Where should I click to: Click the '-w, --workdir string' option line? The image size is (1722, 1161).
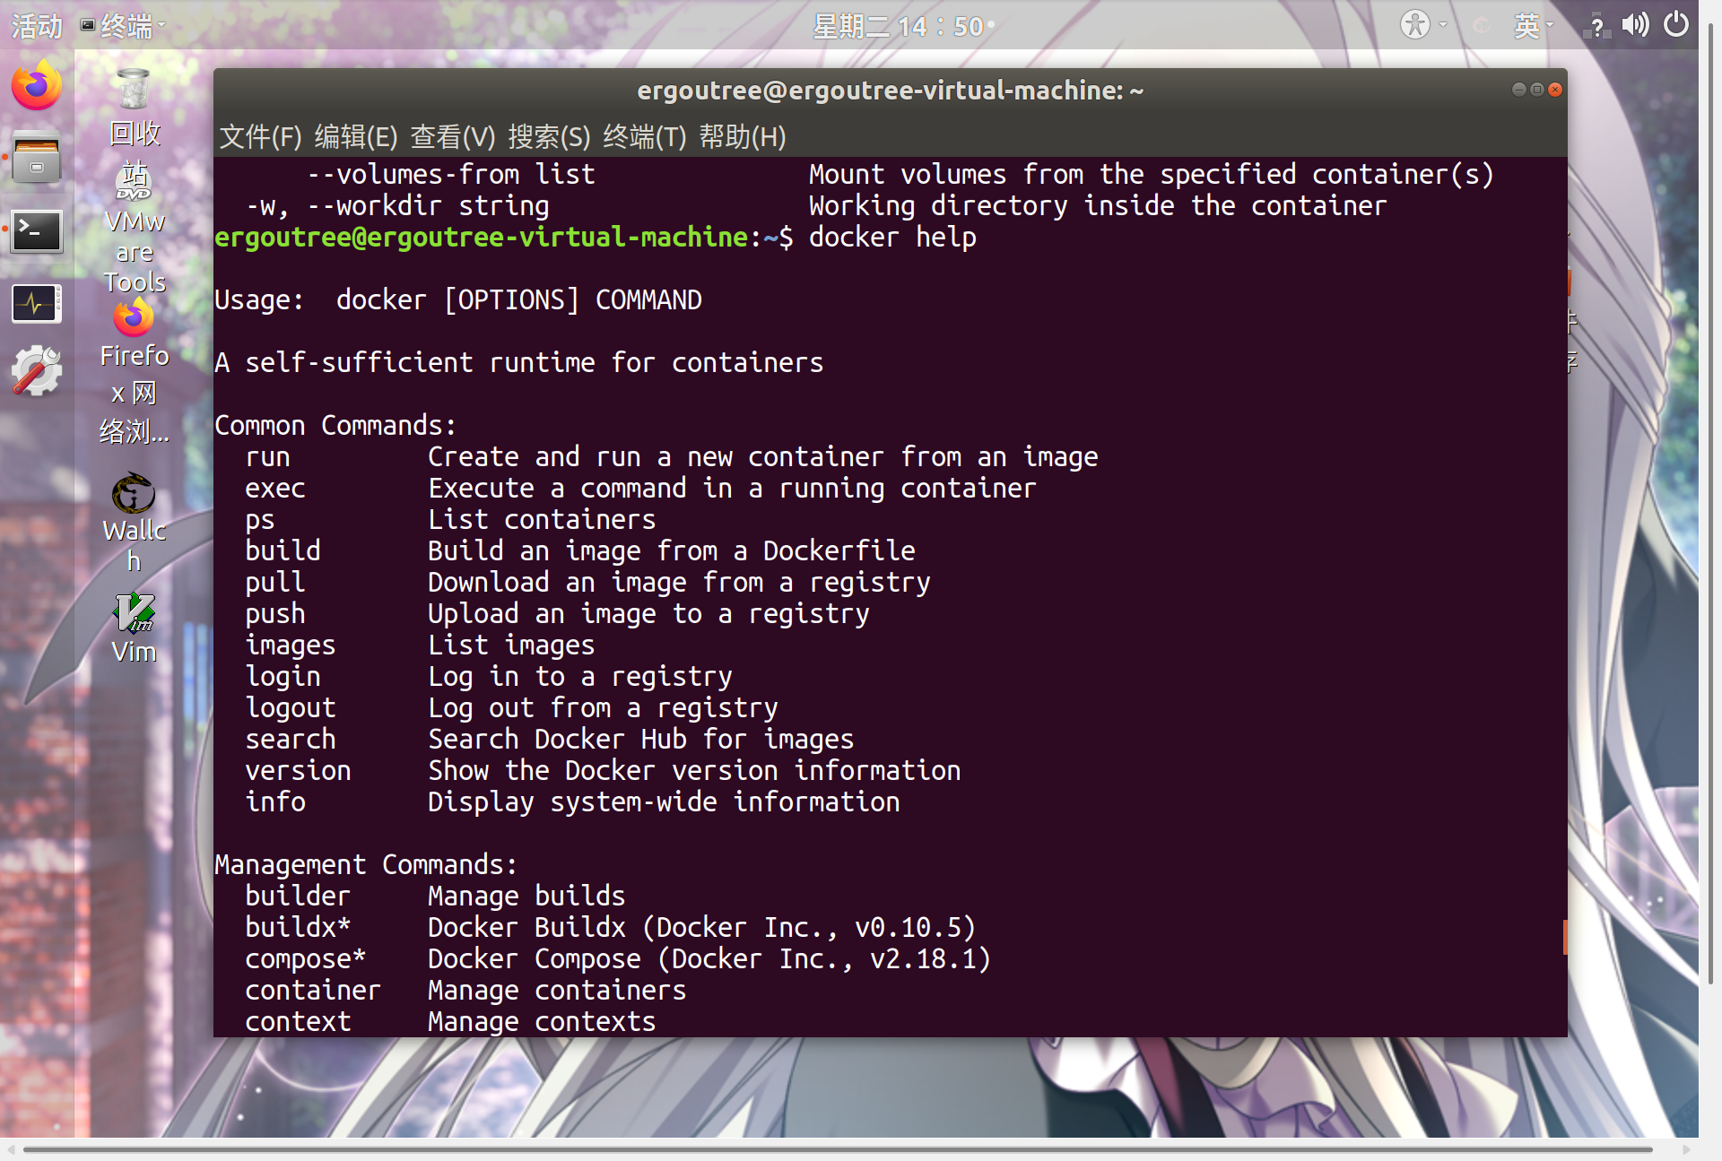(816, 206)
